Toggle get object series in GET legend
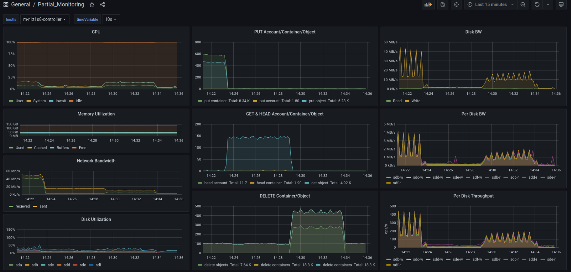This screenshot has width=571, height=272. (319, 183)
